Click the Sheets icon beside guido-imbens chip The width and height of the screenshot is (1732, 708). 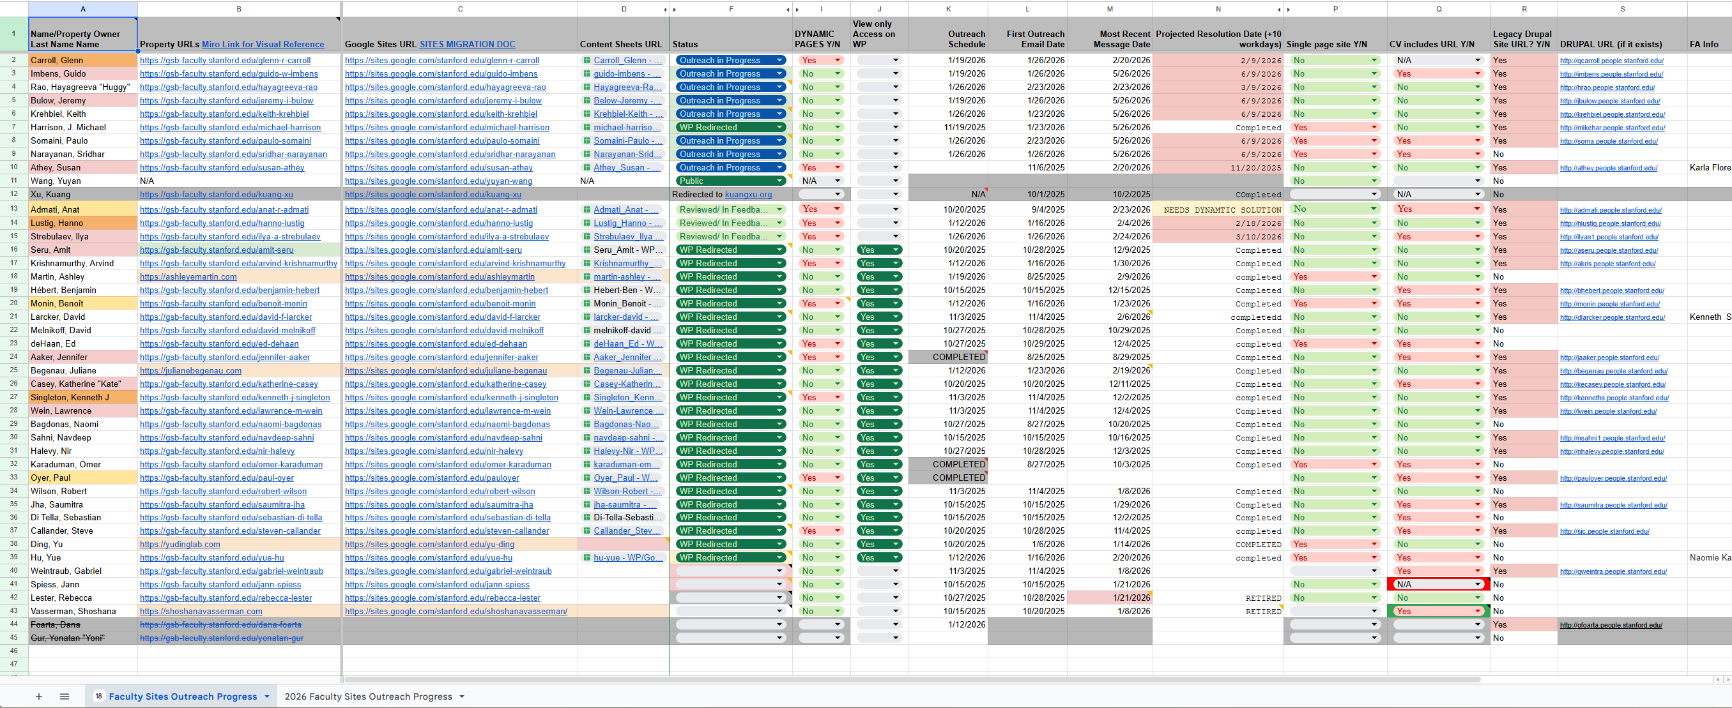[x=587, y=74]
